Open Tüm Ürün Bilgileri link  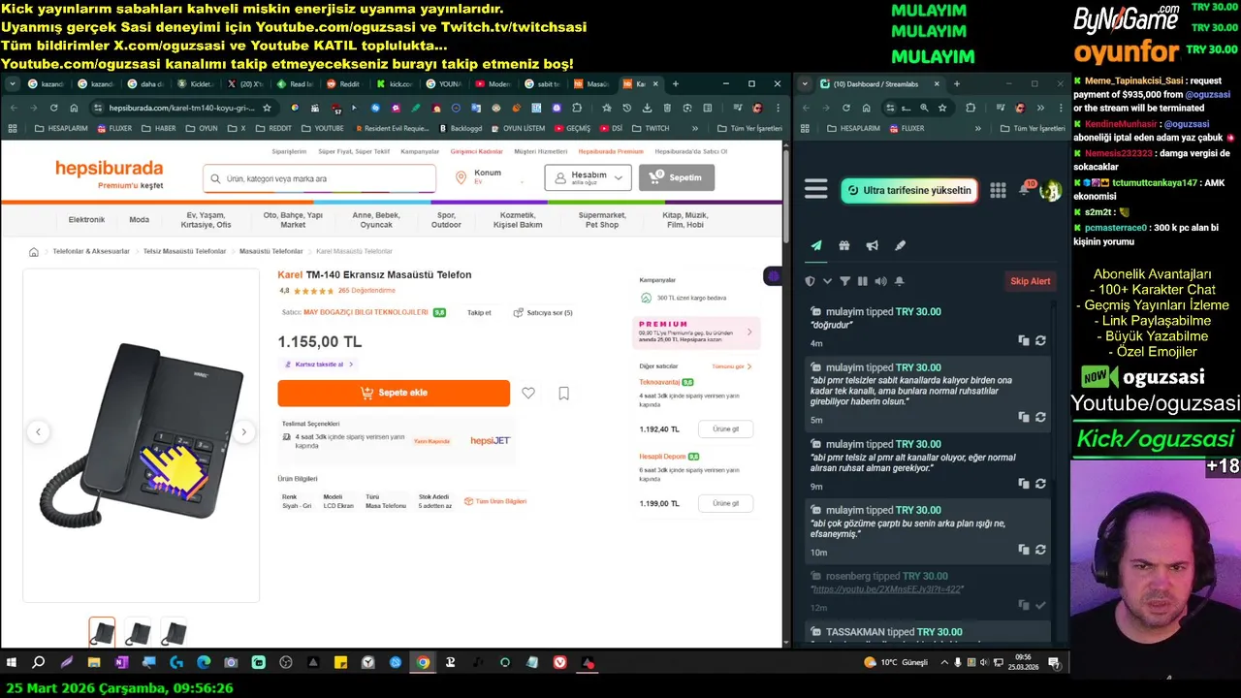[495, 501]
